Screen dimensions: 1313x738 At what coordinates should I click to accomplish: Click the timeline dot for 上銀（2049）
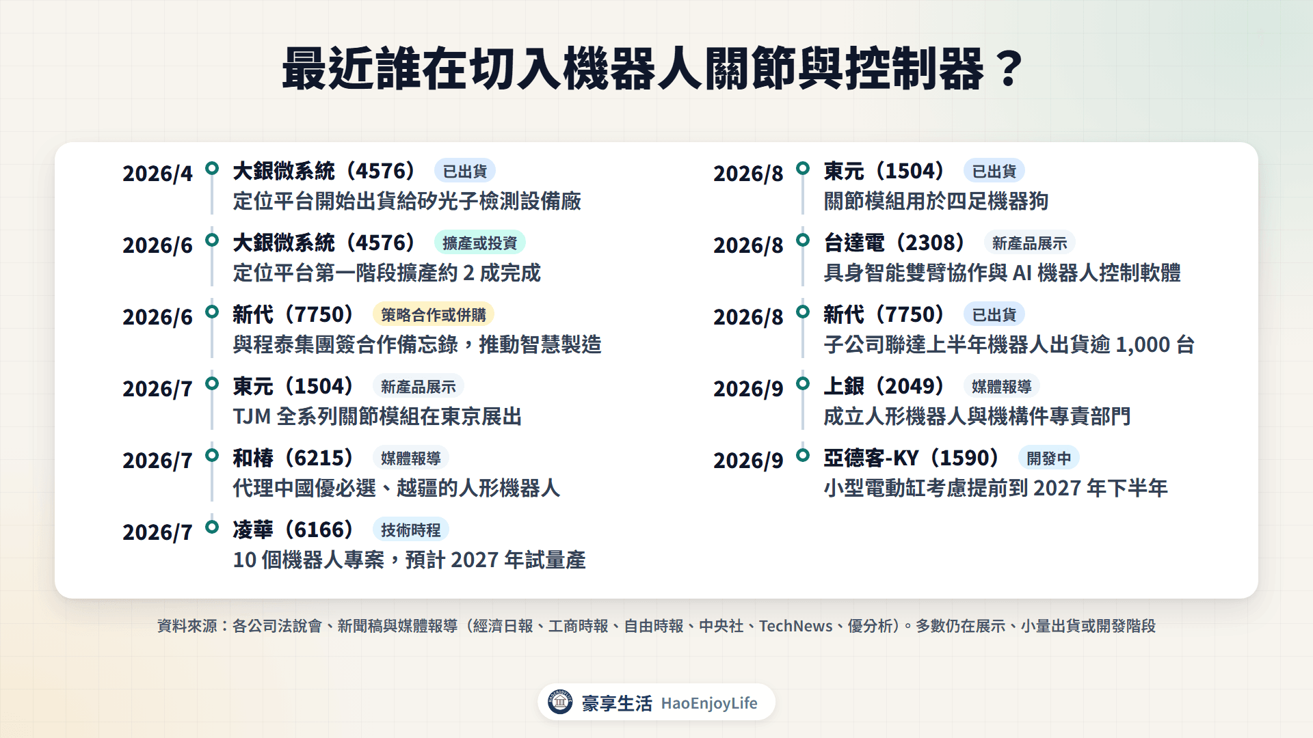(x=803, y=383)
